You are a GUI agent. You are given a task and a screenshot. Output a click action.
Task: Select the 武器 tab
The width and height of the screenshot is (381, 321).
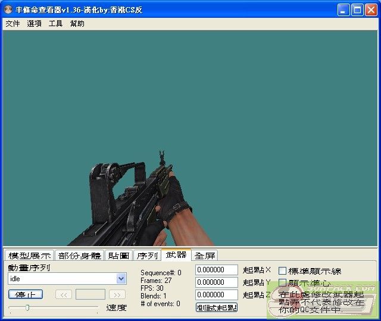[176, 255]
